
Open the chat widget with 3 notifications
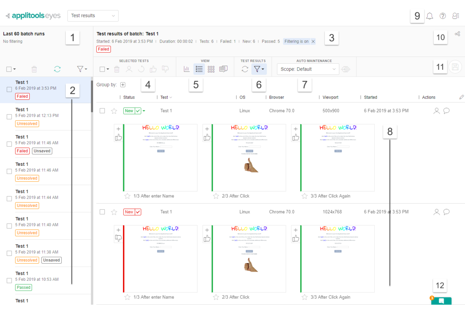[x=441, y=301]
